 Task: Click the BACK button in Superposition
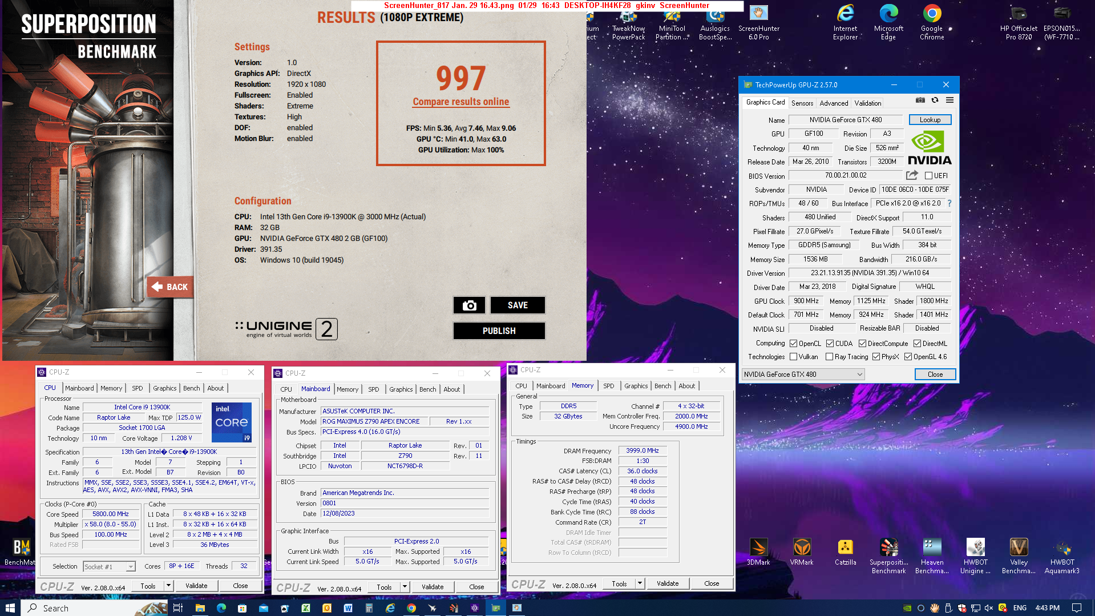[170, 287]
